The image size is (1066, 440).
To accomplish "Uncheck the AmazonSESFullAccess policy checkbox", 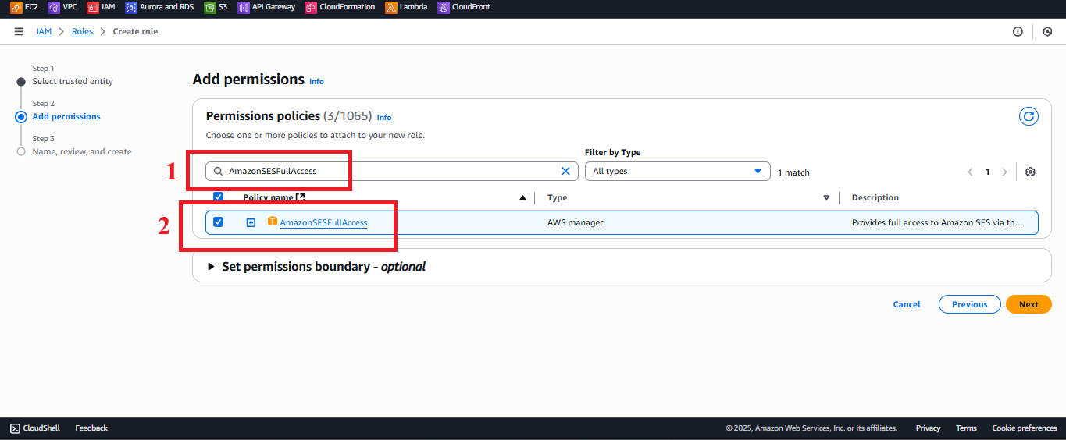I will click(218, 222).
